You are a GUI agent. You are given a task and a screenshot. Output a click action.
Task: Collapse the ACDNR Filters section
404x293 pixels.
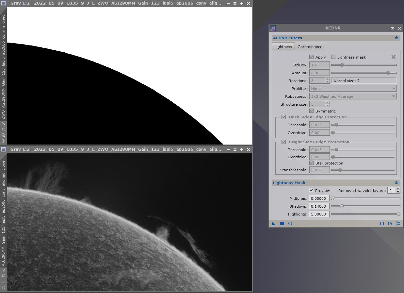pyautogui.click(x=396, y=38)
